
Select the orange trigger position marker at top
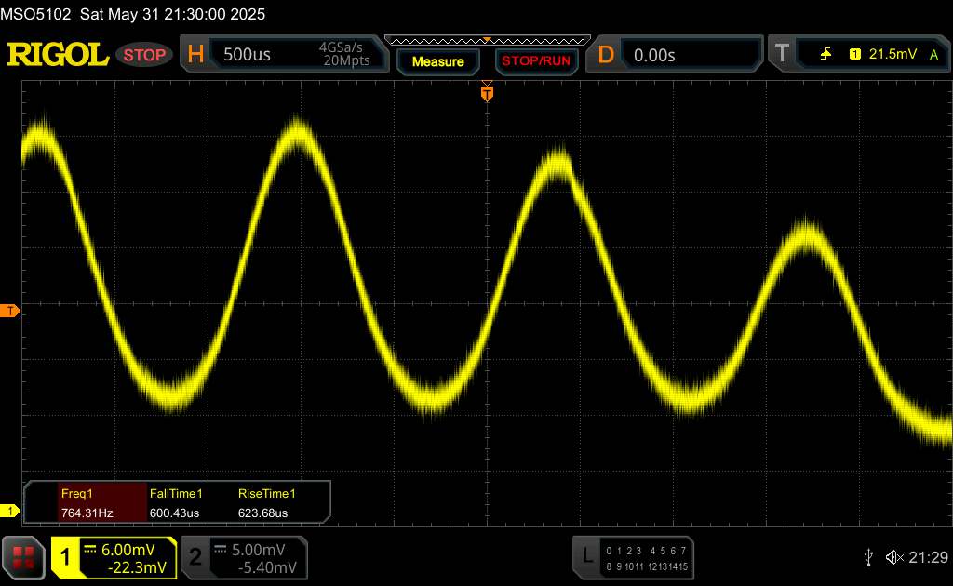tap(486, 93)
